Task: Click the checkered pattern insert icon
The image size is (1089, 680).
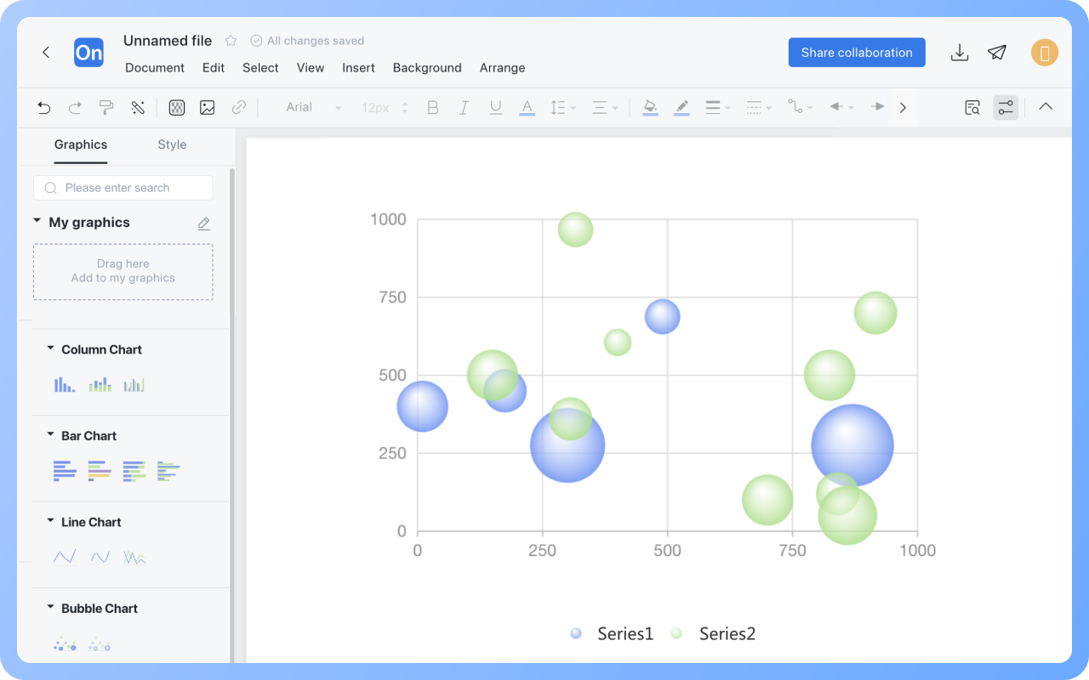Action: (x=177, y=107)
